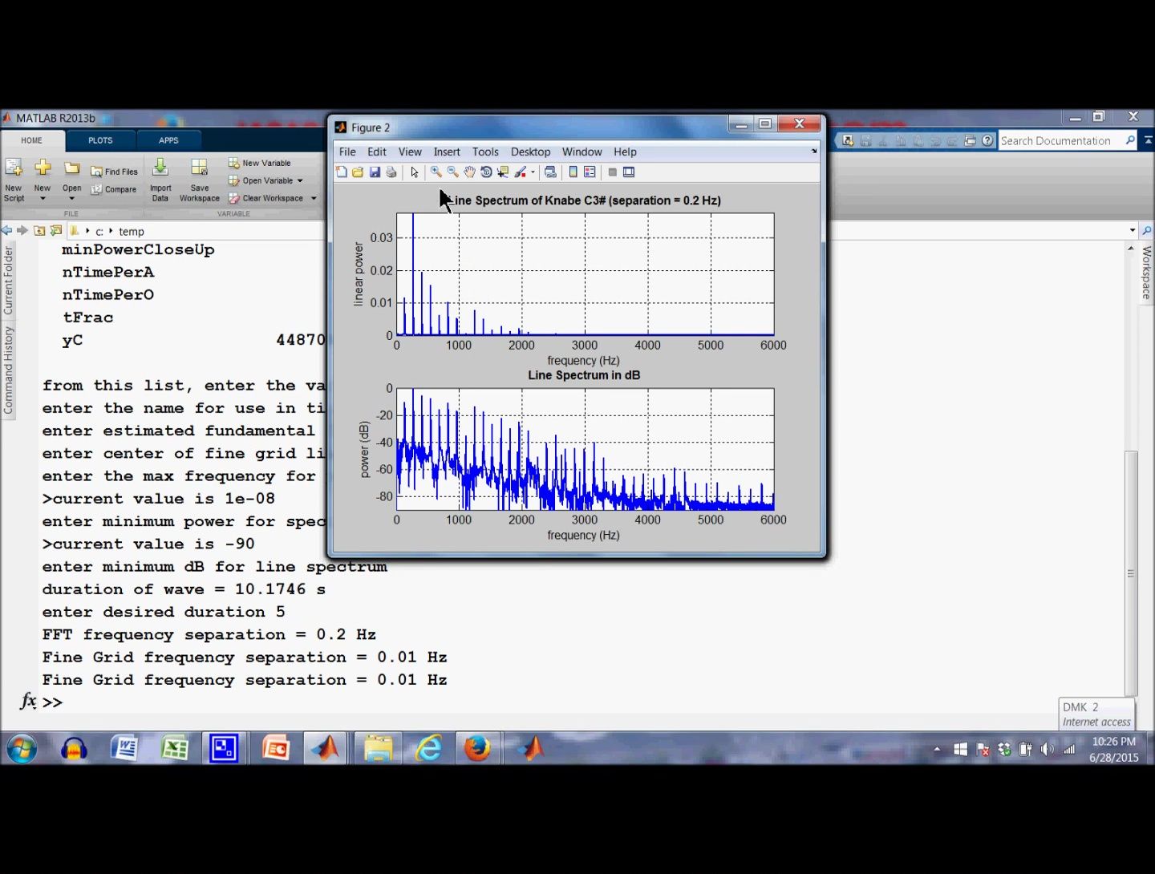Toggle the Pan hand tool
The width and height of the screenshot is (1155, 874).
pos(470,172)
